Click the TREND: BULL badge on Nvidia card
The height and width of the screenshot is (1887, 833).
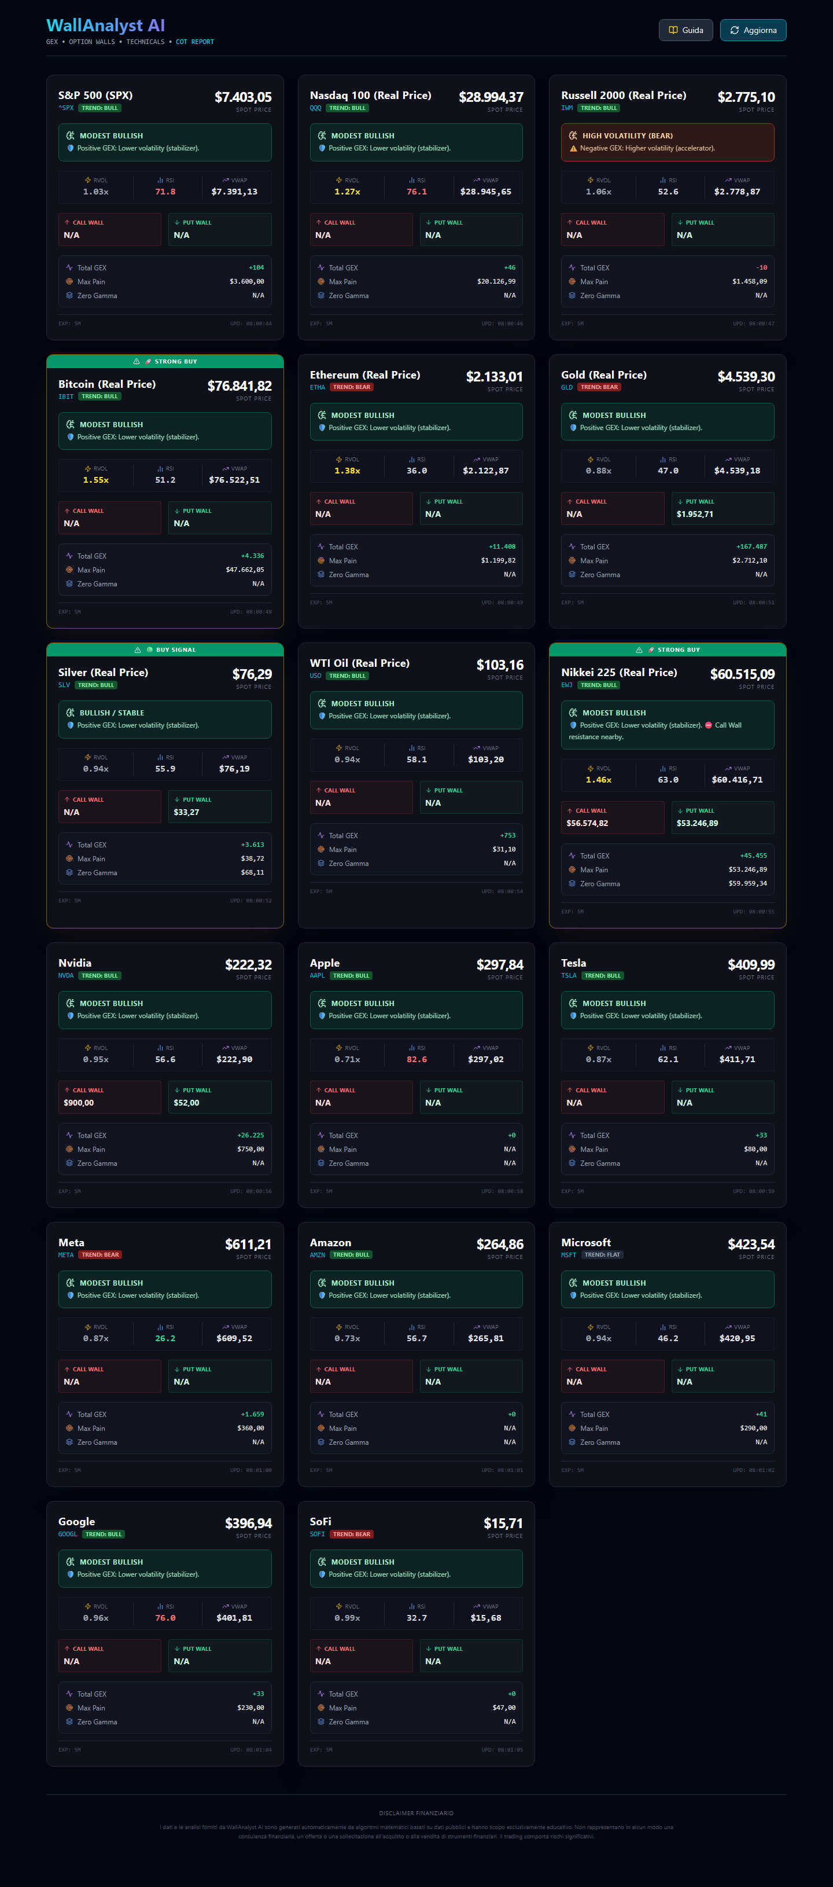click(x=99, y=976)
